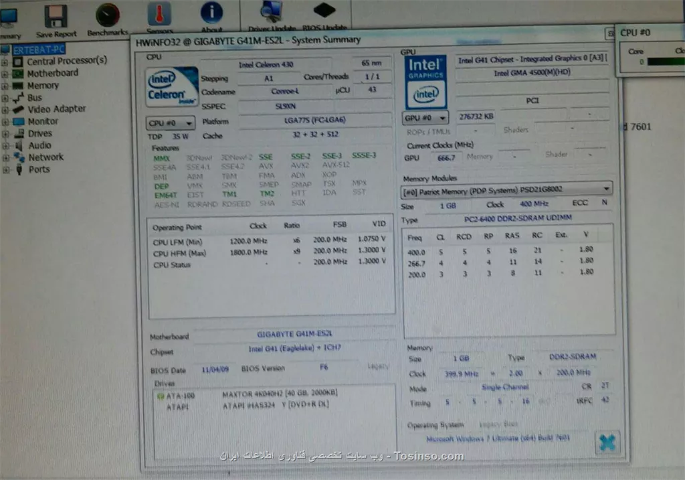The image size is (685, 480).
Task: Select the Central Processor(s) chip icon
Action: (17, 62)
